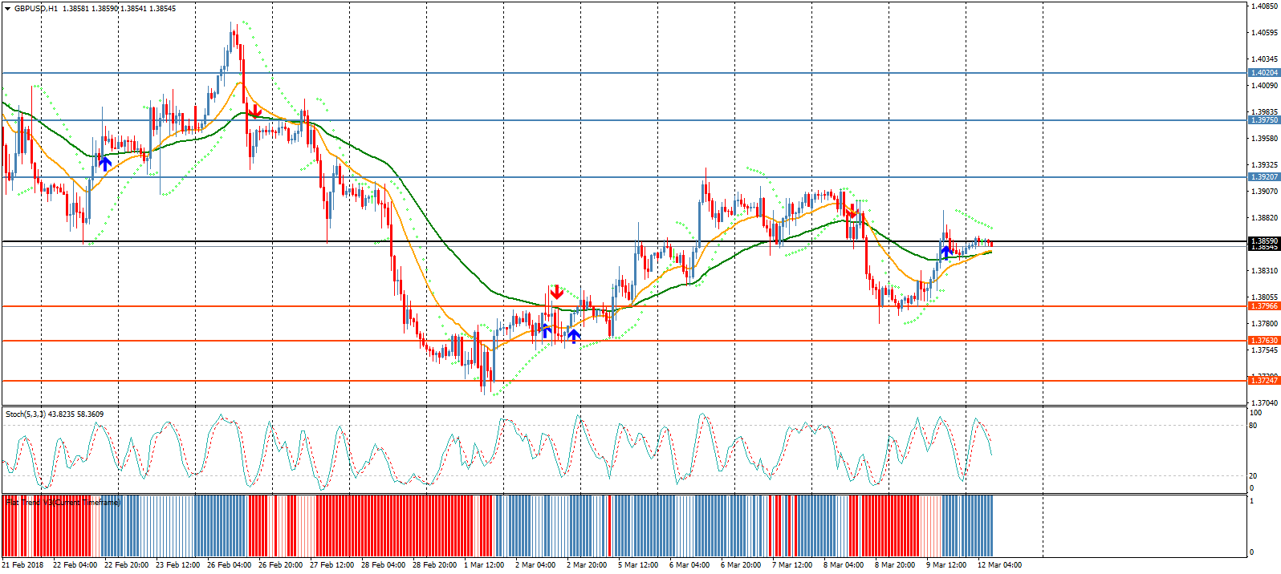Viewport: 1281px width, 574px height.
Task: Select the red down arrow above 1.37966 line
Action: pyautogui.click(x=556, y=292)
